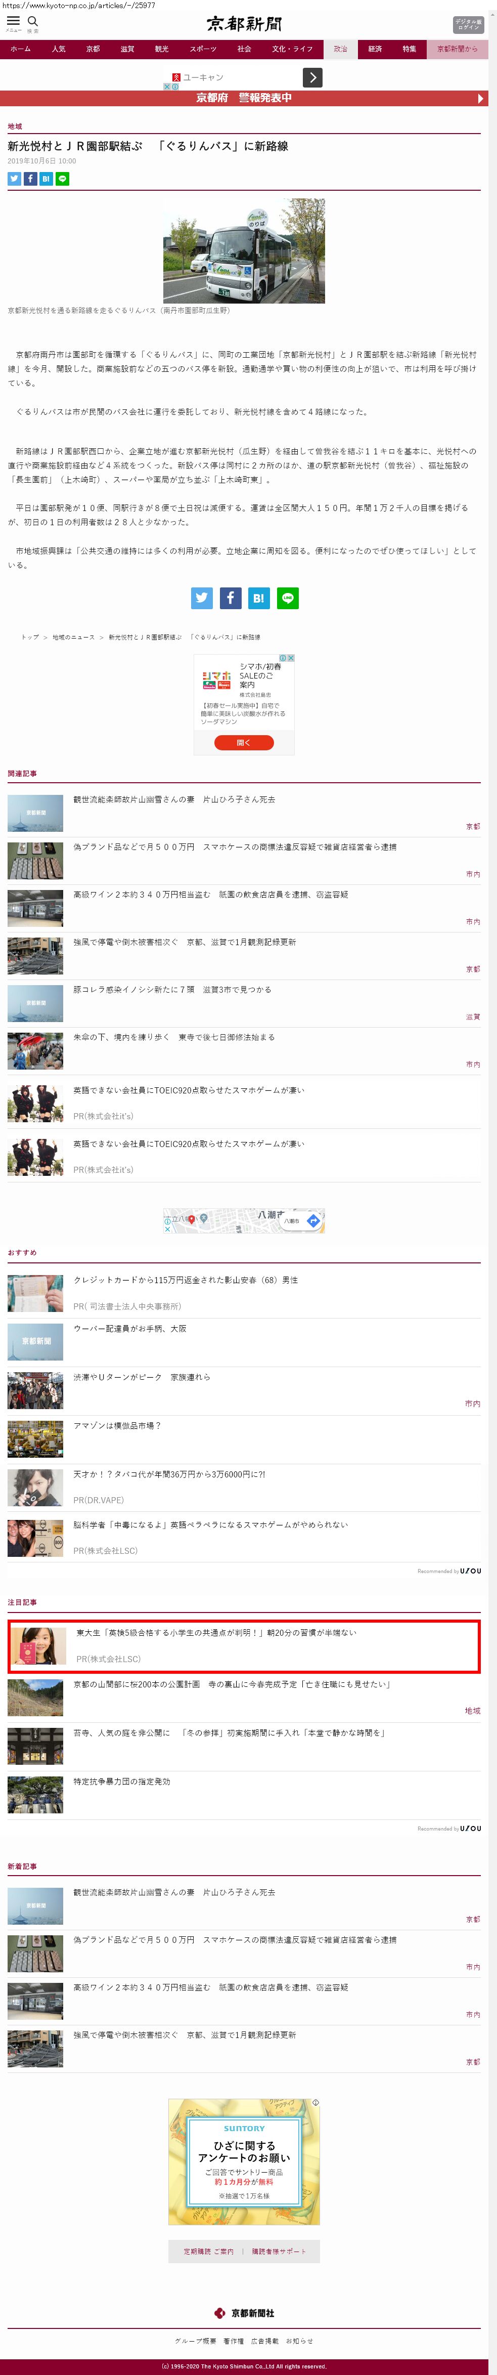Open the スポーツ navigation tab

coord(203,49)
